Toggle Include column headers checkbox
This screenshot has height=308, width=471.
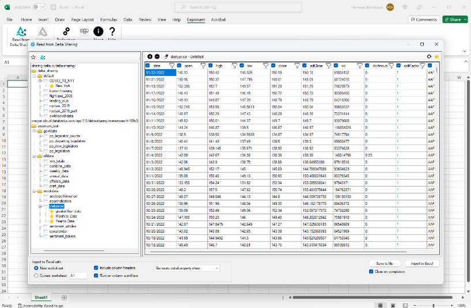[x=96, y=268]
